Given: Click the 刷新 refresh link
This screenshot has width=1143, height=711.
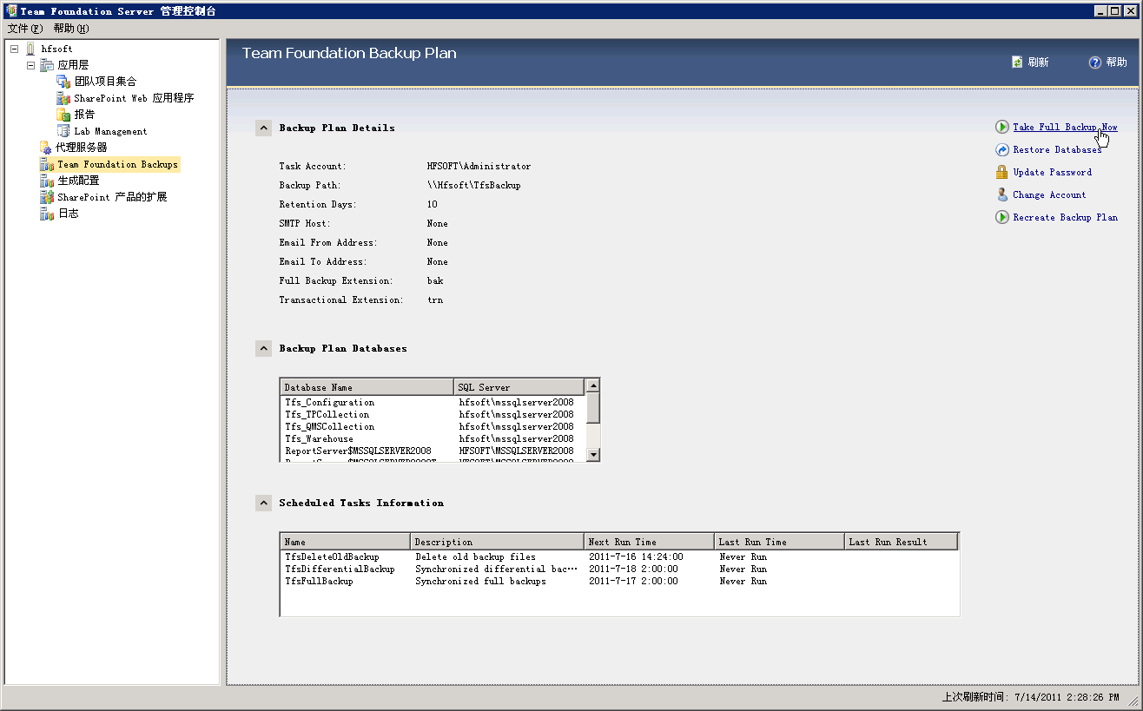Looking at the screenshot, I should (x=1038, y=63).
